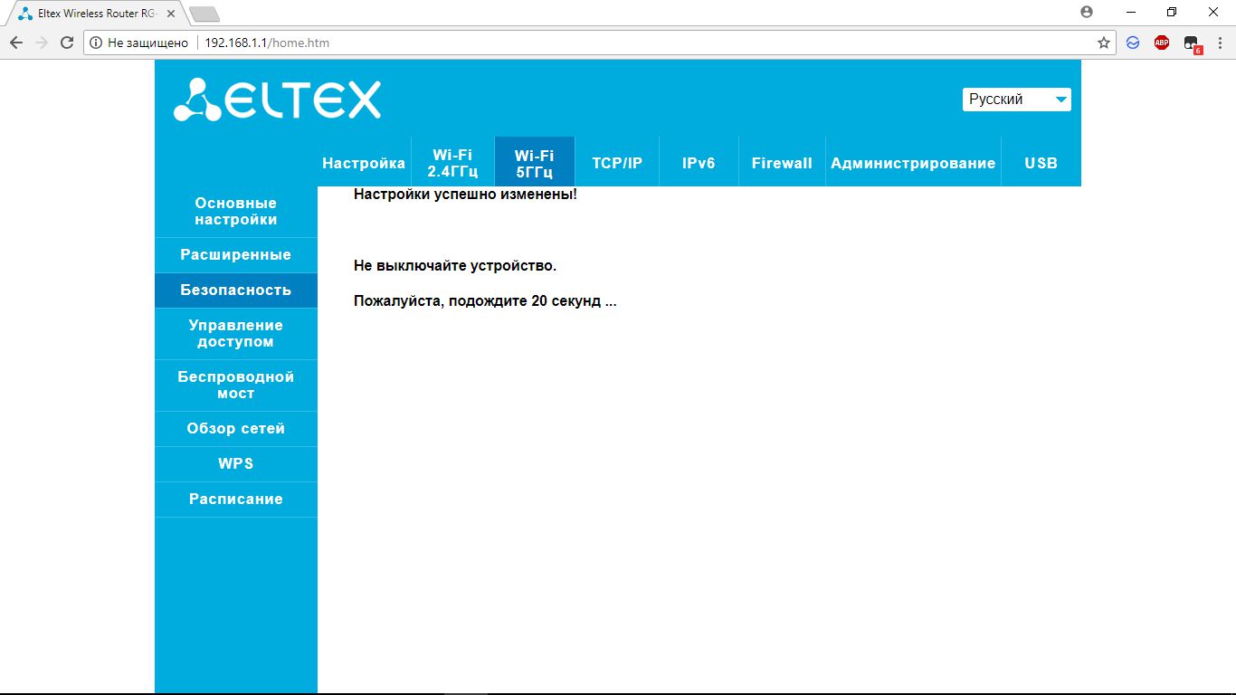Select Расширенные in sidebar
This screenshot has height=695, width=1236.
click(236, 255)
